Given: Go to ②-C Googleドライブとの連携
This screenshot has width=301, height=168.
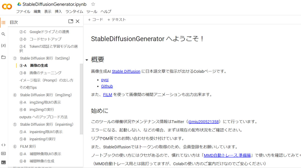Looking at the screenshot, I should coord(44,32).
